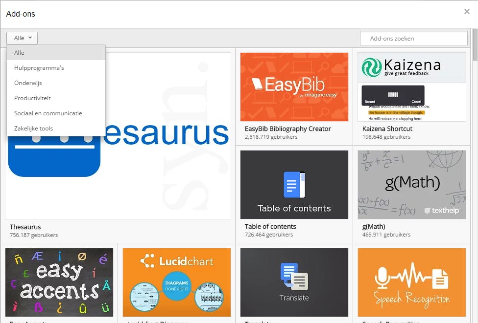Click the vertical scrollbar thumb

click(x=475, y=45)
